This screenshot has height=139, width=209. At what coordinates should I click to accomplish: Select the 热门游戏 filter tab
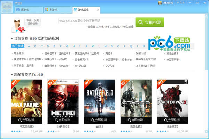tap(17, 46)
